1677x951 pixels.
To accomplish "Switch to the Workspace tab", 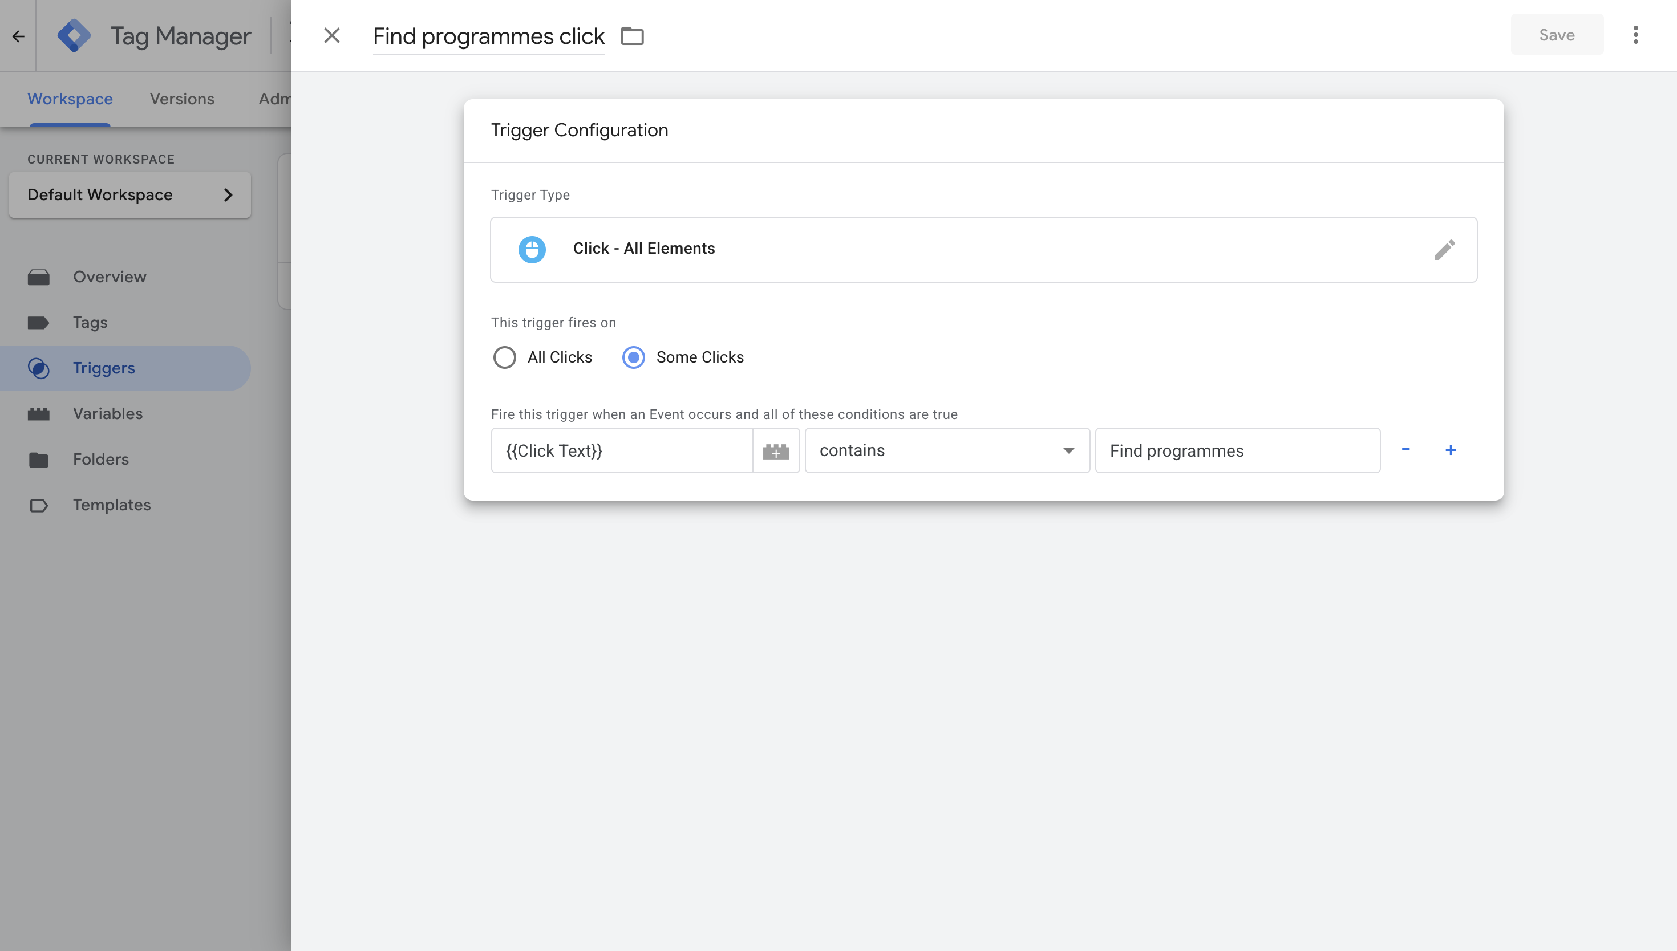I will tap(70, 99).
